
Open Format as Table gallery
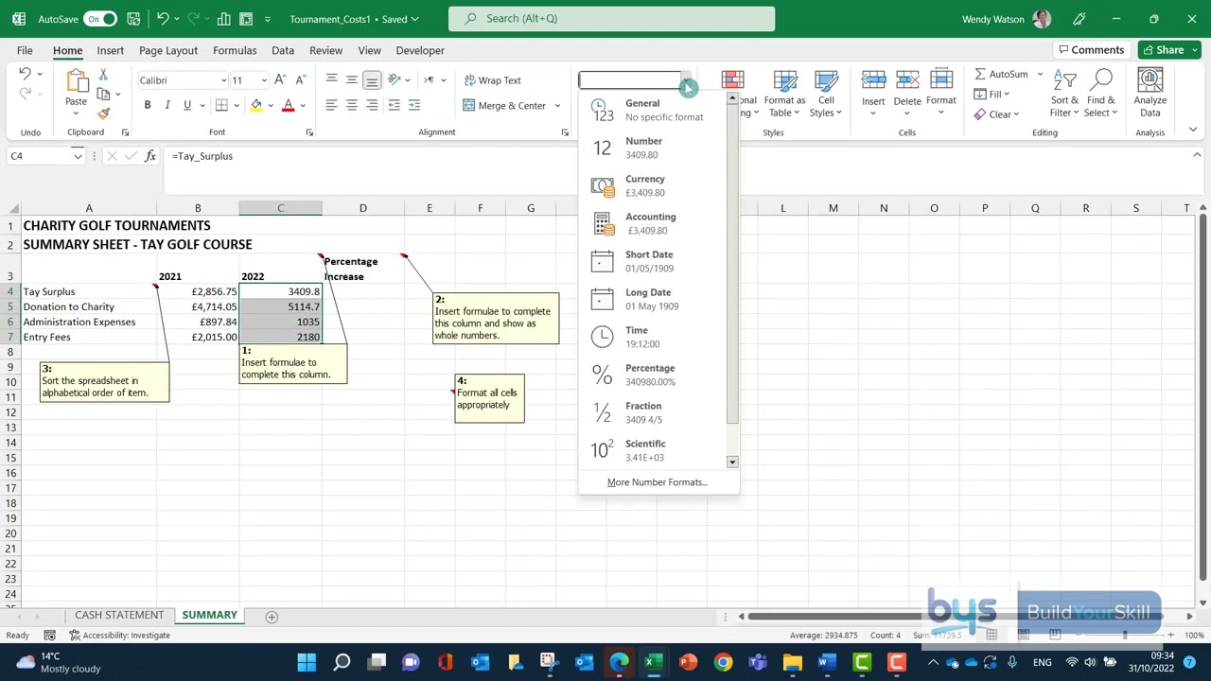(785, 95)
